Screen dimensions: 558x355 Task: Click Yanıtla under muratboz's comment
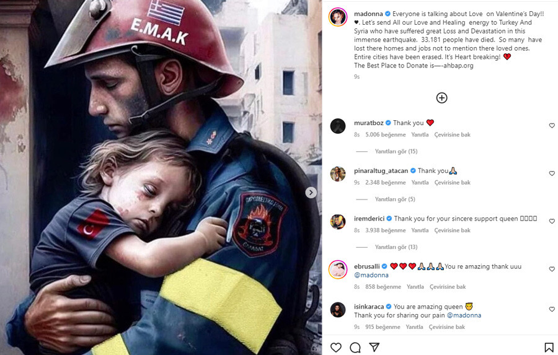click(420, 134)
